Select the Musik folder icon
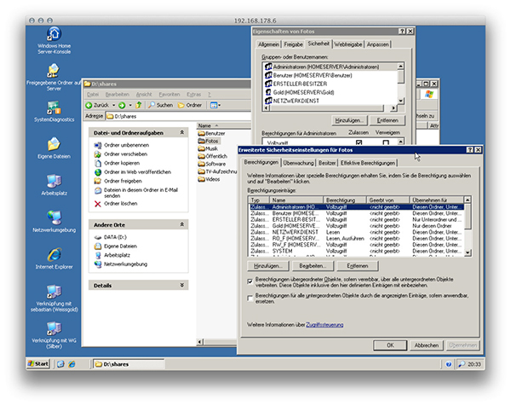 pyautogui.click(x=201, y=148)
